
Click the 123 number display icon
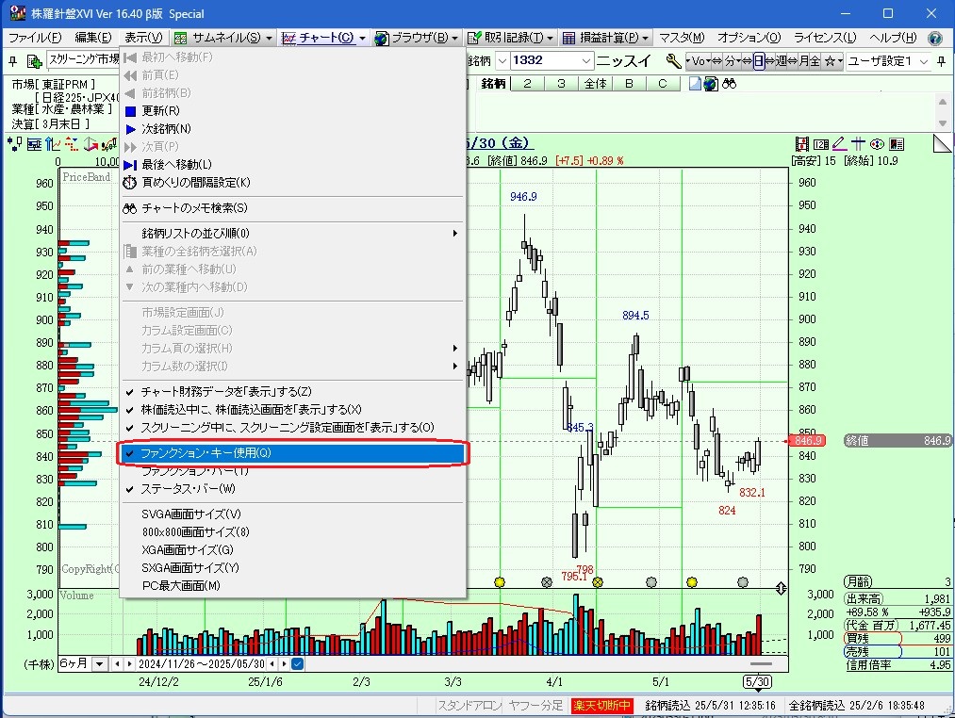pos(821,144)
